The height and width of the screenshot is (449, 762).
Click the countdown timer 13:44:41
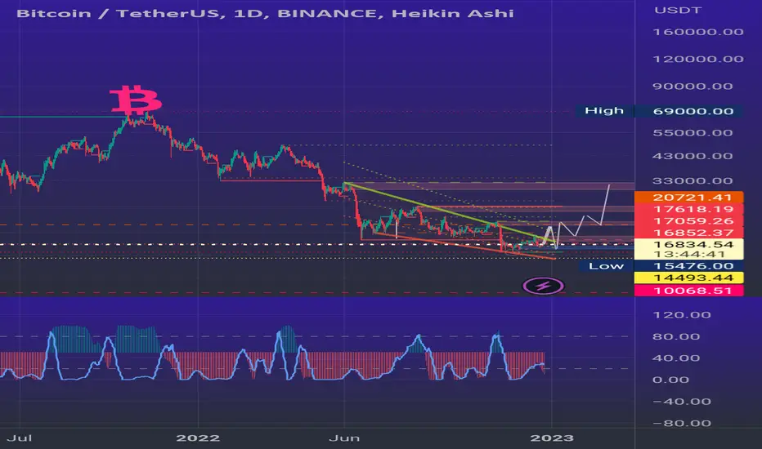coord(688,255)
